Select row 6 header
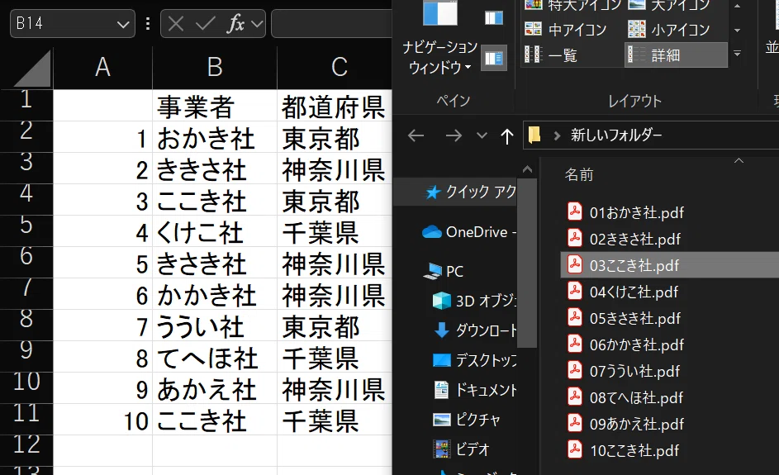 click(26, 261)
